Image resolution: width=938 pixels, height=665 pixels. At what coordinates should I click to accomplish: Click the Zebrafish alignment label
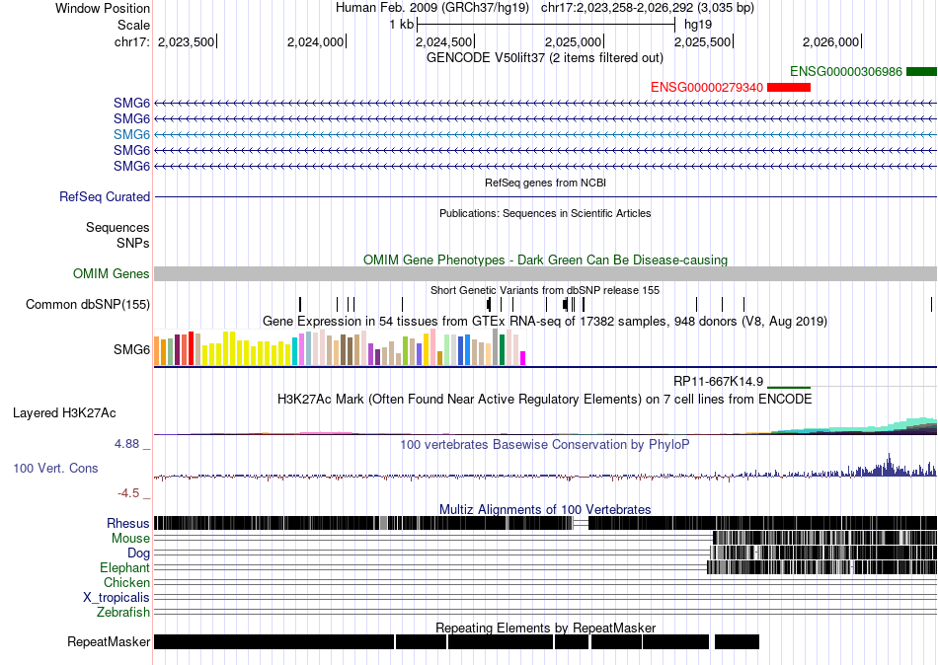123,613
